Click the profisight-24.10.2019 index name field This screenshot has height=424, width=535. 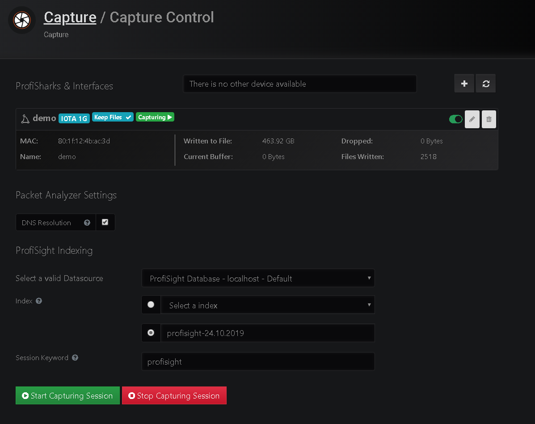pos(267,333)
